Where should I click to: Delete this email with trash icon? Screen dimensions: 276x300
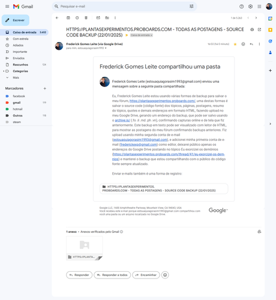pos(86,18)
